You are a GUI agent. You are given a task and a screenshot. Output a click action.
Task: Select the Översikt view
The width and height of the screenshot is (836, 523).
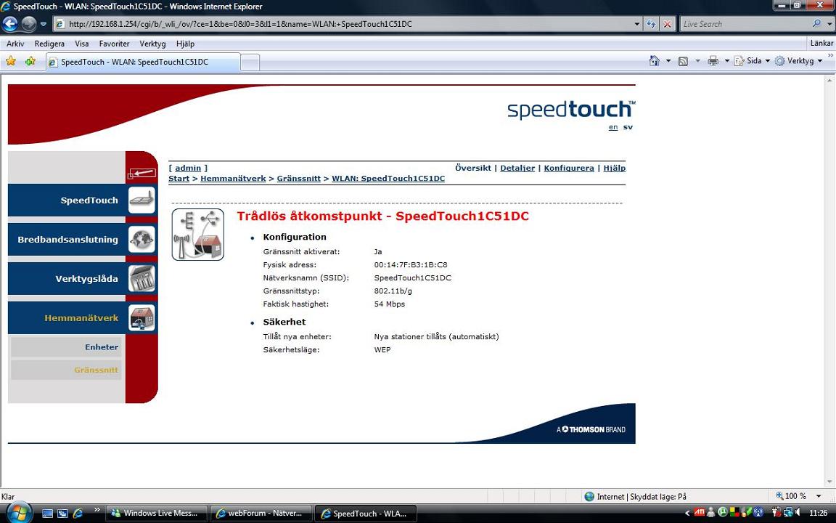[x=473, y=168]
